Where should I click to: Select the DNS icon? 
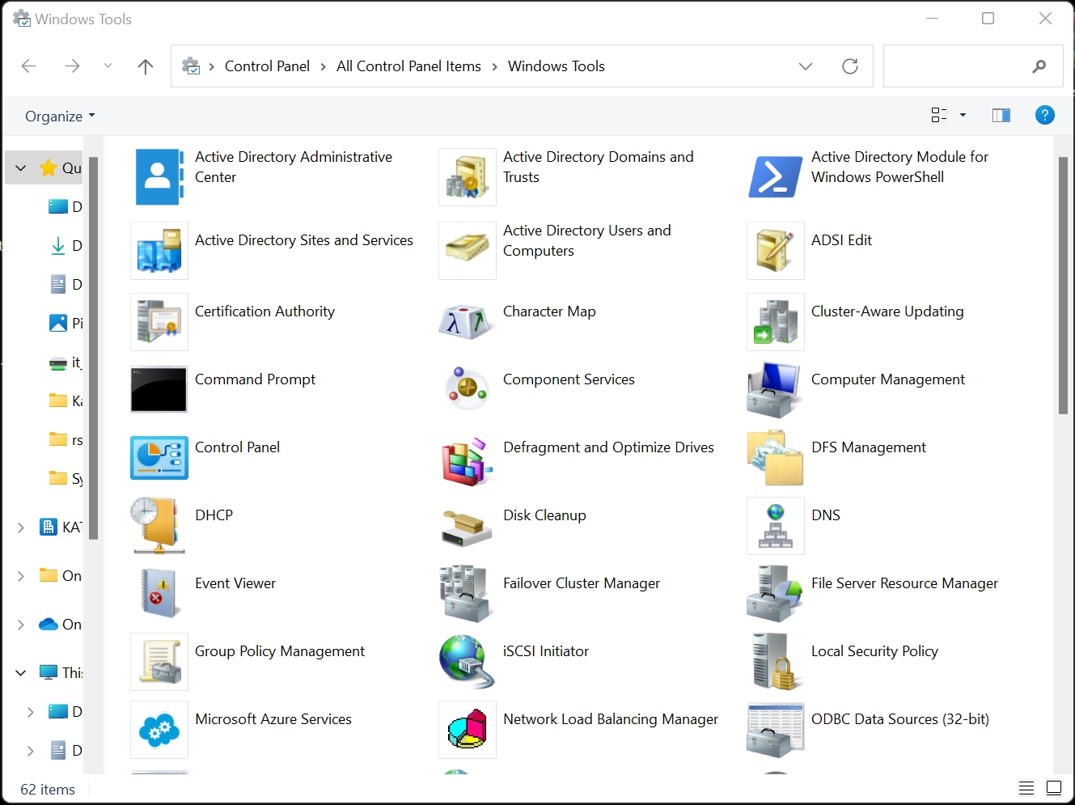click(776, 526)
